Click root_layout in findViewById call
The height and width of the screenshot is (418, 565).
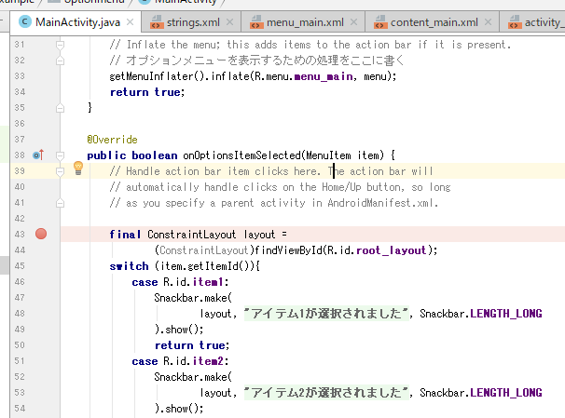pos(392,250)
